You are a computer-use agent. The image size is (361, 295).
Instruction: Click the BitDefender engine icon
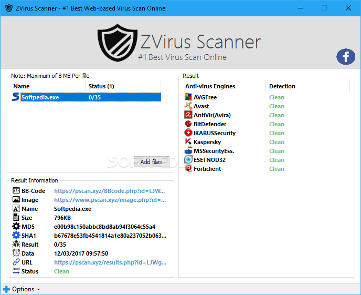[188, 124]
